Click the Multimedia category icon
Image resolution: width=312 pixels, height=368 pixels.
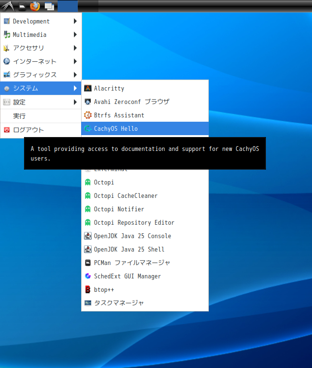click(7, 34)
